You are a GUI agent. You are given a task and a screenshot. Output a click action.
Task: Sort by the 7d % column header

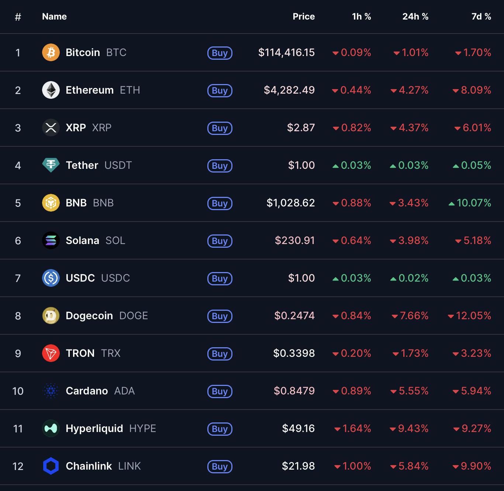tap(481, 17)
